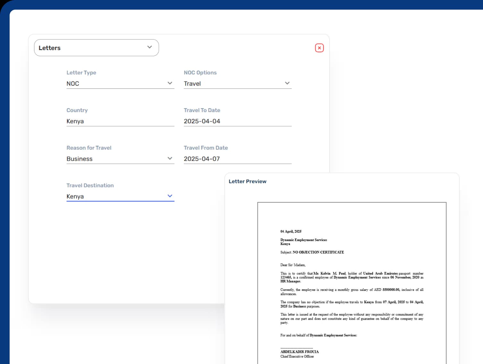Image resolution: width=483 pixels, height=364 pixels.
Task: Click 'Dear Sir/ Madam,' line in preview
Action: coord(293,265)
